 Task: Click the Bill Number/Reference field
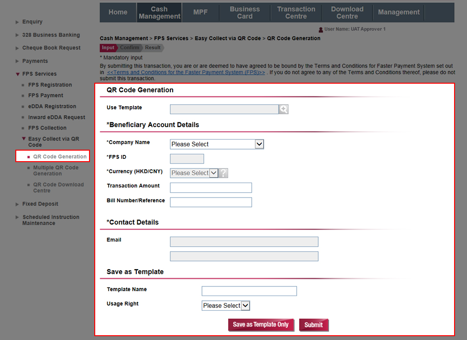pyautogui.click(x=211, y=202)
